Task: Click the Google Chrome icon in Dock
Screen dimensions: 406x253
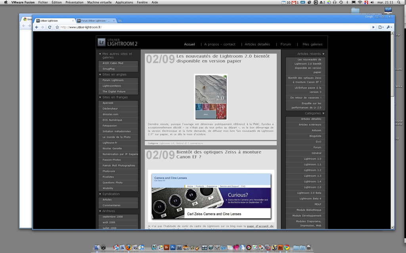Action: (x=287, y=247)
